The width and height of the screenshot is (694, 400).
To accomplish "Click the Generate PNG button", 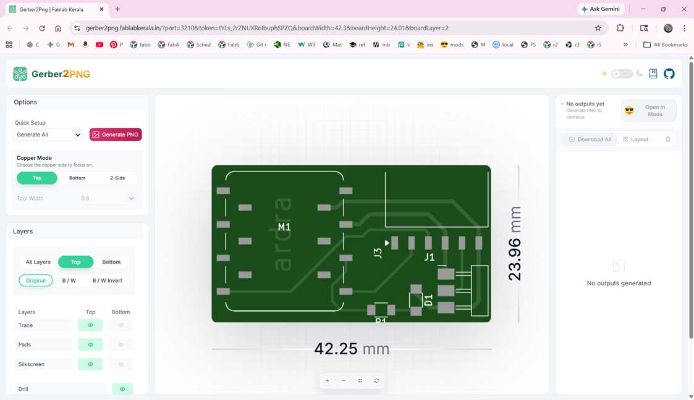I will [x=116, y=135].
